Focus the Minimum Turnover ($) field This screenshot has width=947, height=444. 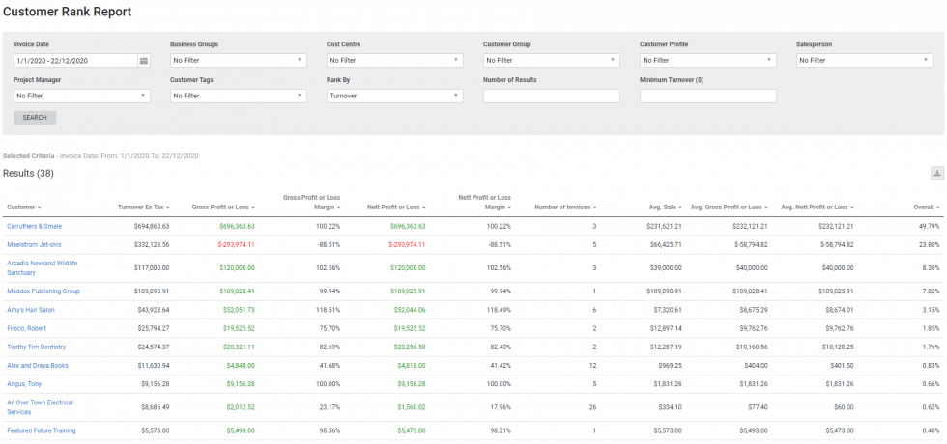click(707, 96)
